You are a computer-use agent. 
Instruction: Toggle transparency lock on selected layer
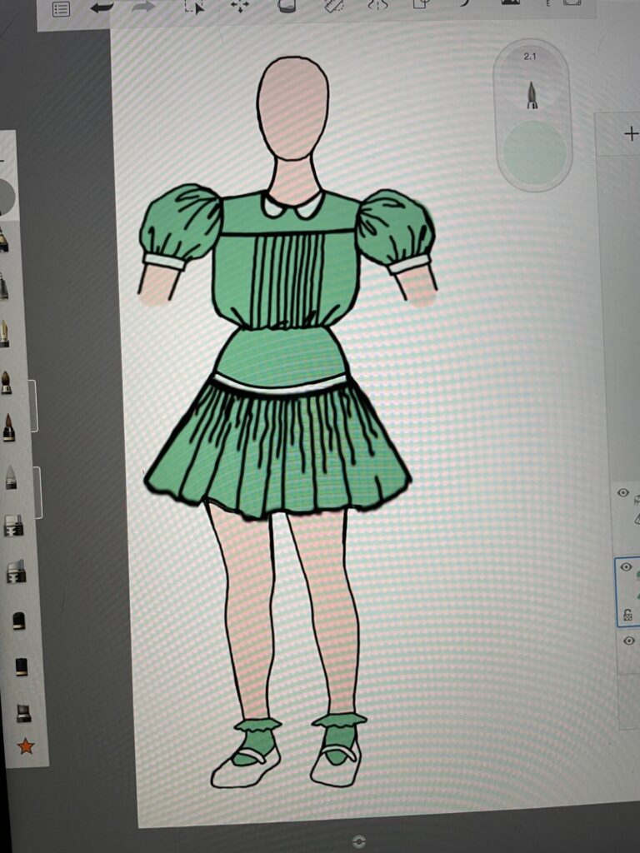pyautogui.click(x=627, y=616)
